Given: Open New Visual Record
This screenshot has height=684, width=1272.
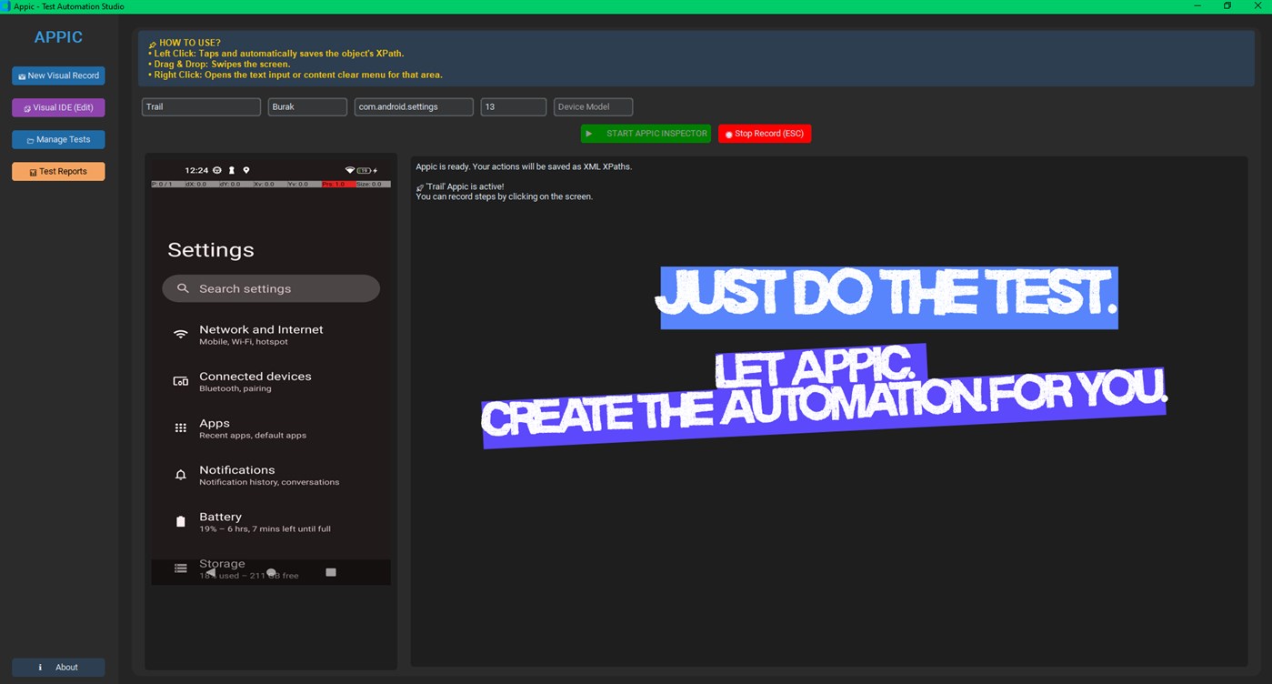Looking at the screenshot, I should point(58,75).
